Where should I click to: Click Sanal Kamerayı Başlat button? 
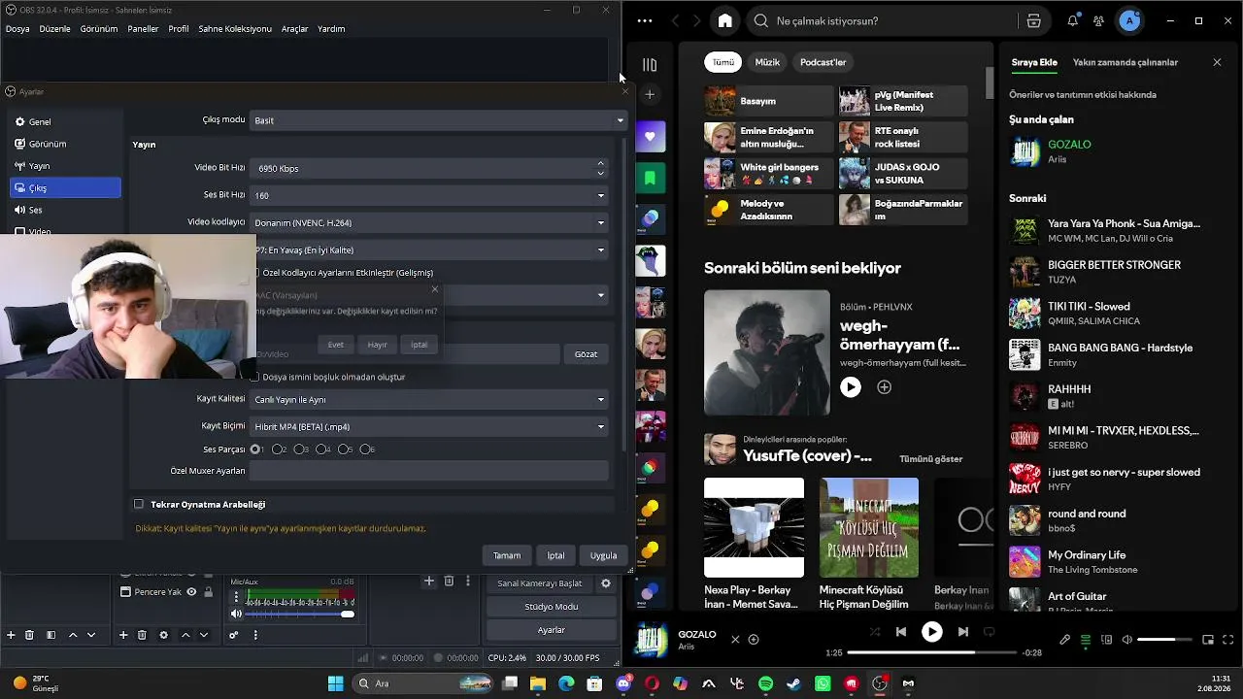pyautogui.click(x=539, y=583)
